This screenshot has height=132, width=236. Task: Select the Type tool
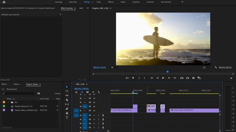67,118
